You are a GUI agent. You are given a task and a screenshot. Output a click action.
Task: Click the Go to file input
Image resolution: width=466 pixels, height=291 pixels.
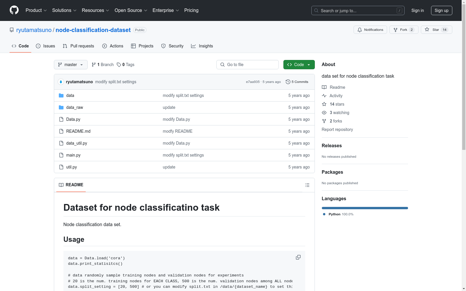click(248, 65)
